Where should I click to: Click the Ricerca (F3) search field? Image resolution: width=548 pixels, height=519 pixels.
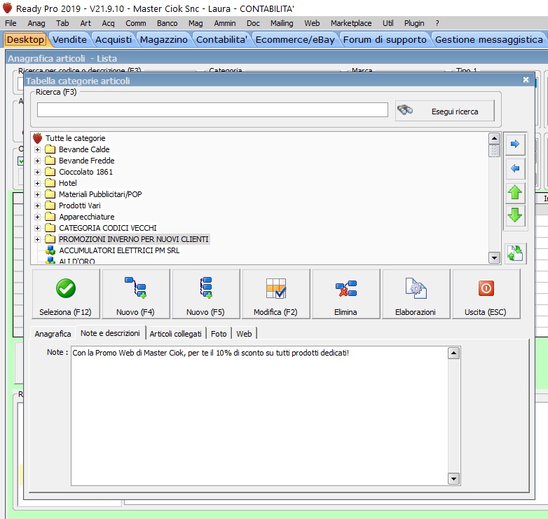tap(212, 110)
